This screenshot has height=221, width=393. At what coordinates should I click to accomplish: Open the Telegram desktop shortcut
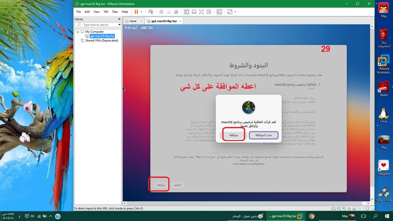coord(384,168)
